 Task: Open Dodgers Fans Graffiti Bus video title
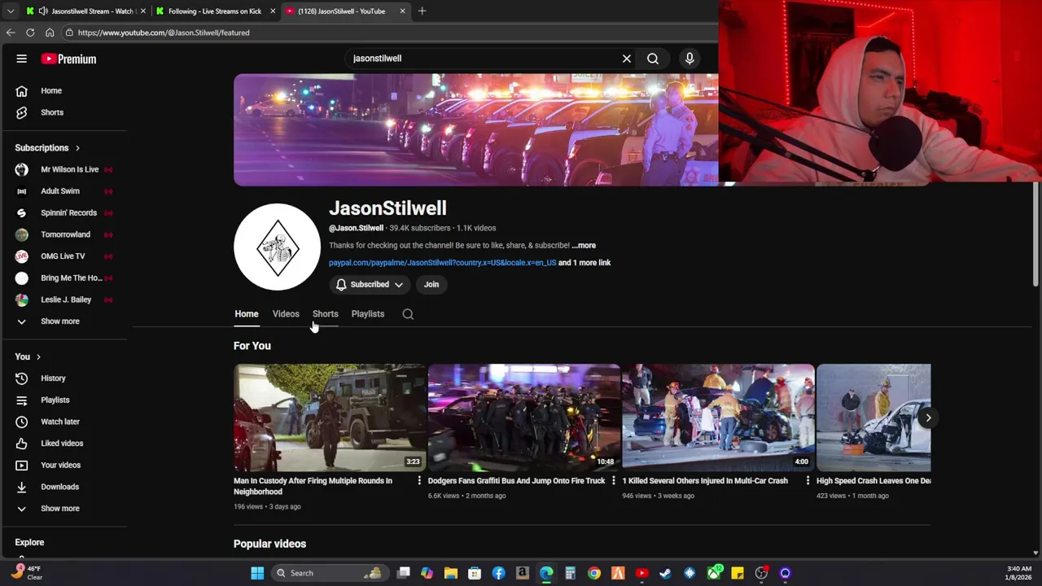point(516,481)
